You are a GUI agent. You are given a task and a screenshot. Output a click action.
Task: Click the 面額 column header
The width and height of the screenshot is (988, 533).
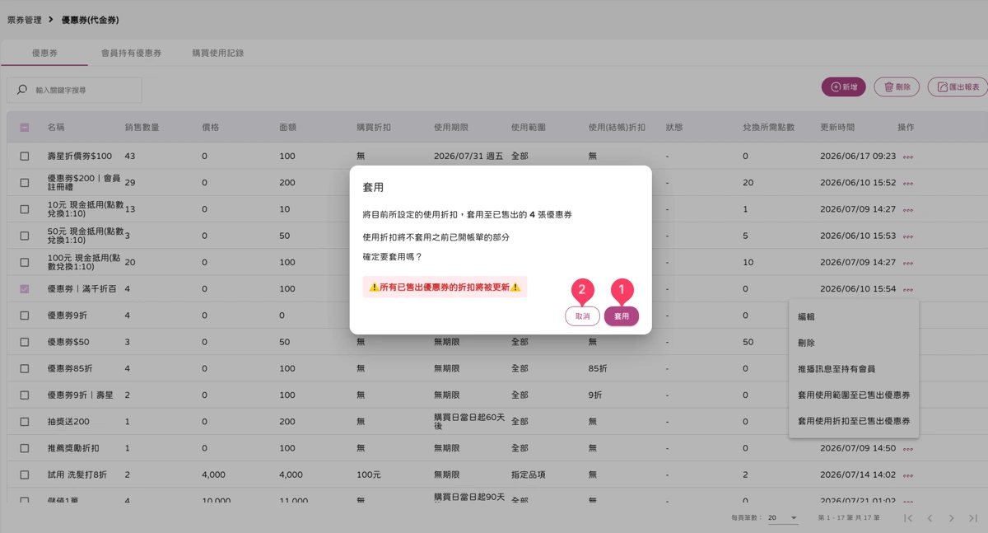coord(288,128)
